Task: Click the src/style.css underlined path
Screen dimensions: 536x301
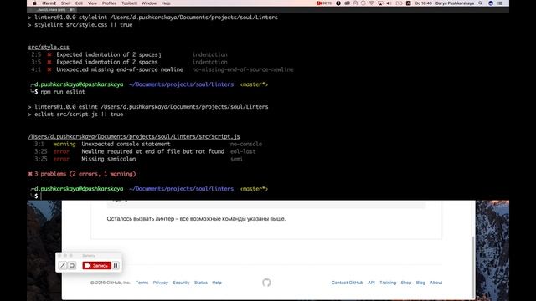Action: [49, 47]
